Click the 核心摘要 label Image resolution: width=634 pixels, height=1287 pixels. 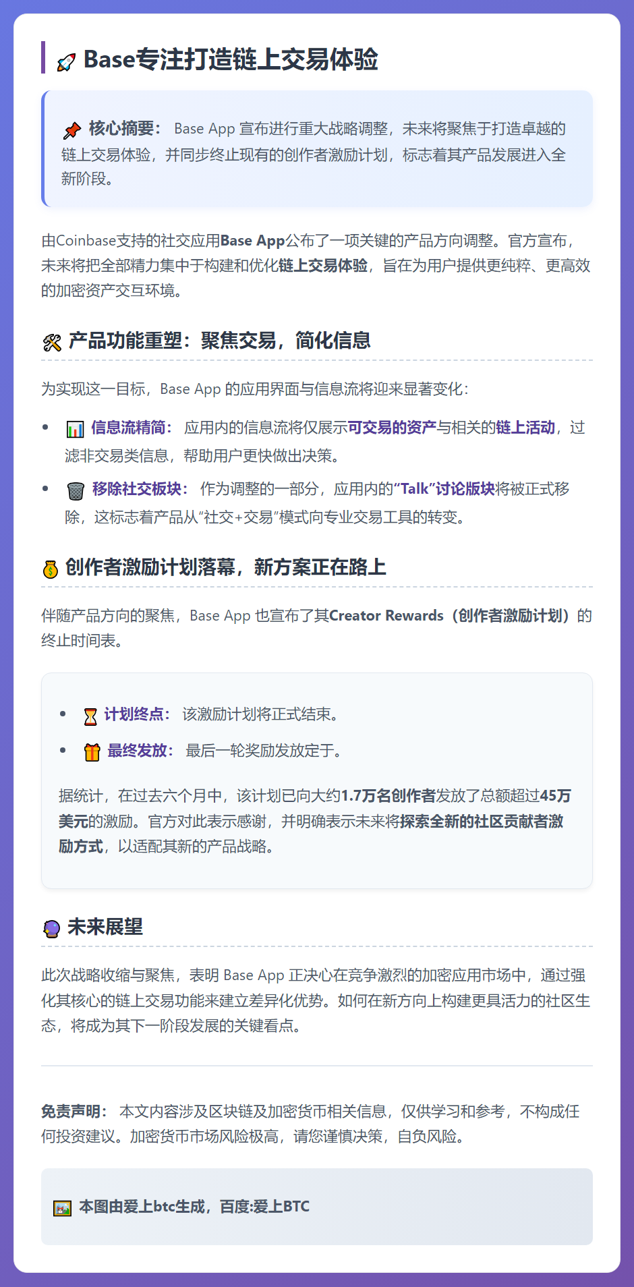[x=125, y=129]
